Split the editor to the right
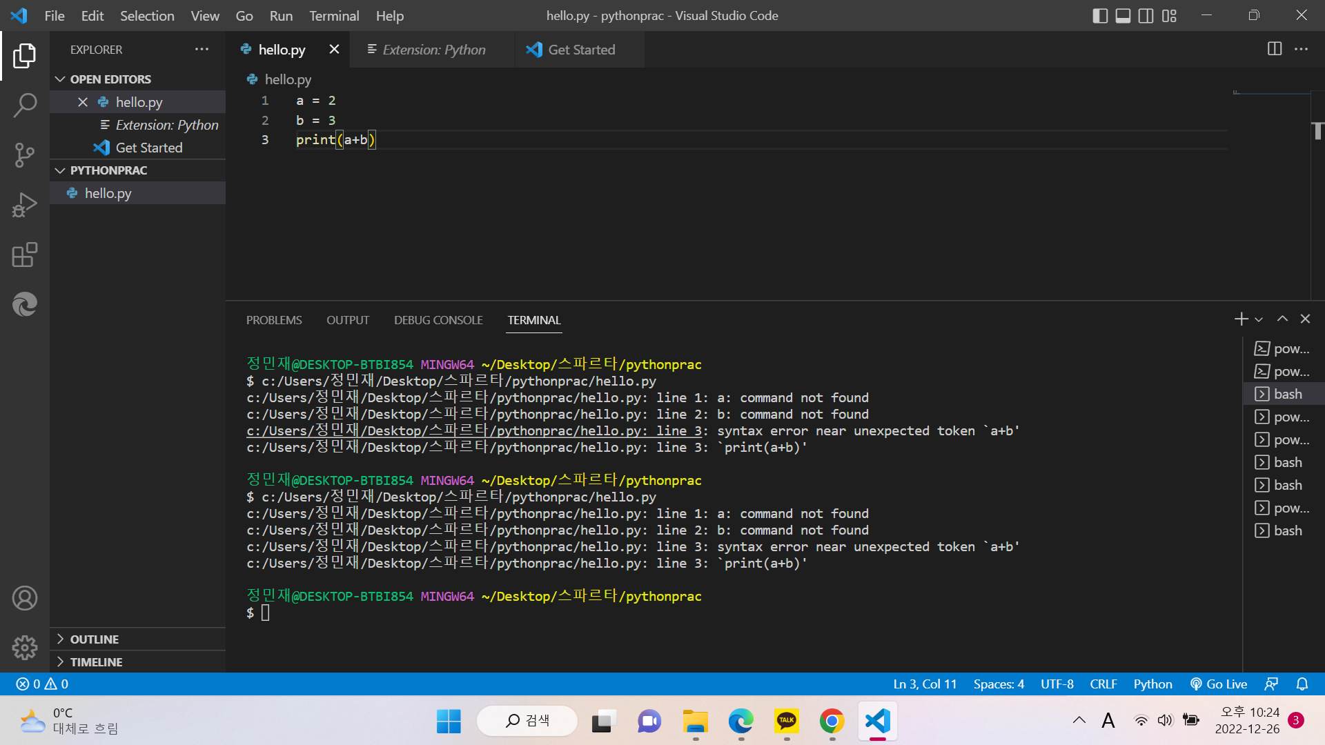 (x=1275, y=49)
